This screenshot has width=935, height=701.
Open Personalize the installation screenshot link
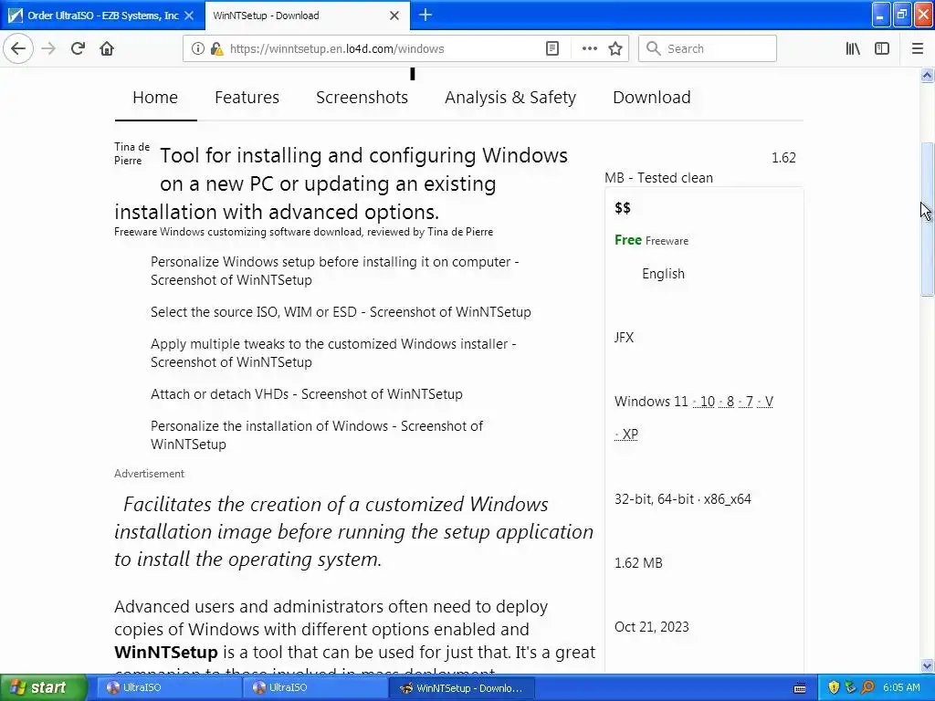tap(317, 435)
